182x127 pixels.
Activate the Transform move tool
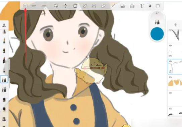click(x=65, y=6)
